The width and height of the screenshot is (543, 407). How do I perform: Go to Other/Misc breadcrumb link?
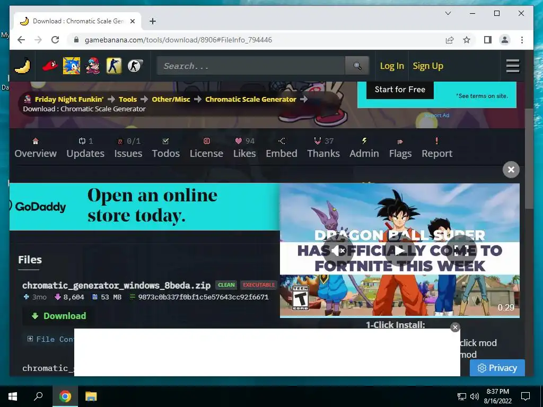[x=171, y=99]
